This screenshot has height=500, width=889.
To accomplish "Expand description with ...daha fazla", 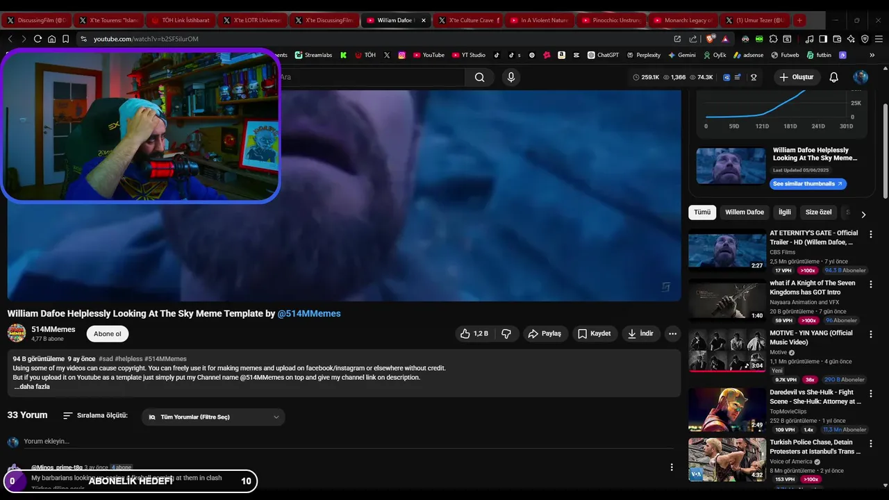I will pos(32,387).
